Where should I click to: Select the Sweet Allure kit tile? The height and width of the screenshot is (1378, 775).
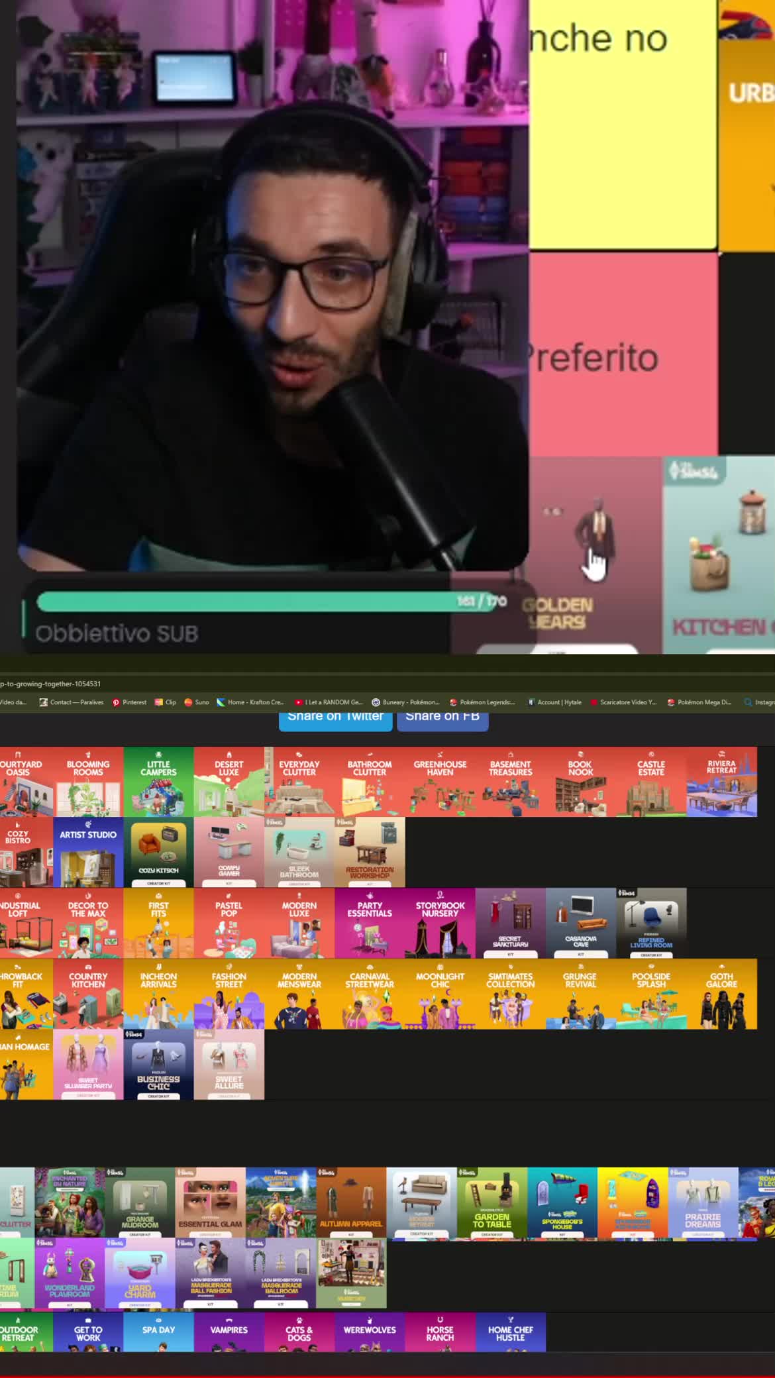click(229, 1065)
